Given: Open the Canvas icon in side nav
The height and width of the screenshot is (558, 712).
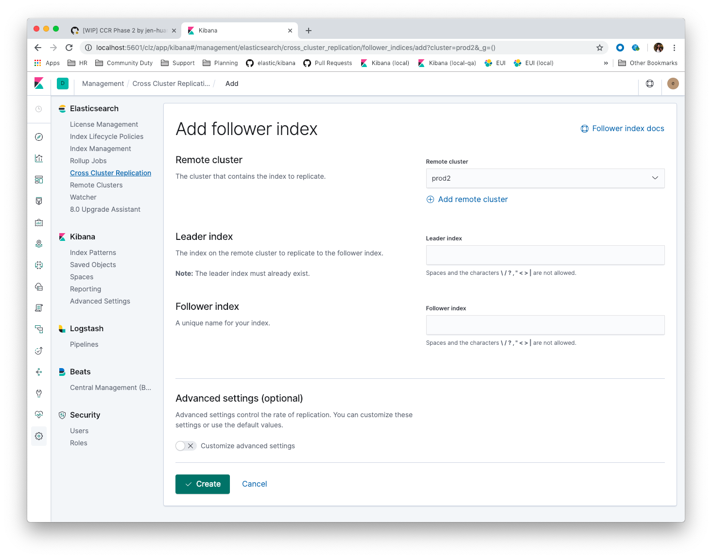Looking at the screenshot, I should (x=39, y=222).
